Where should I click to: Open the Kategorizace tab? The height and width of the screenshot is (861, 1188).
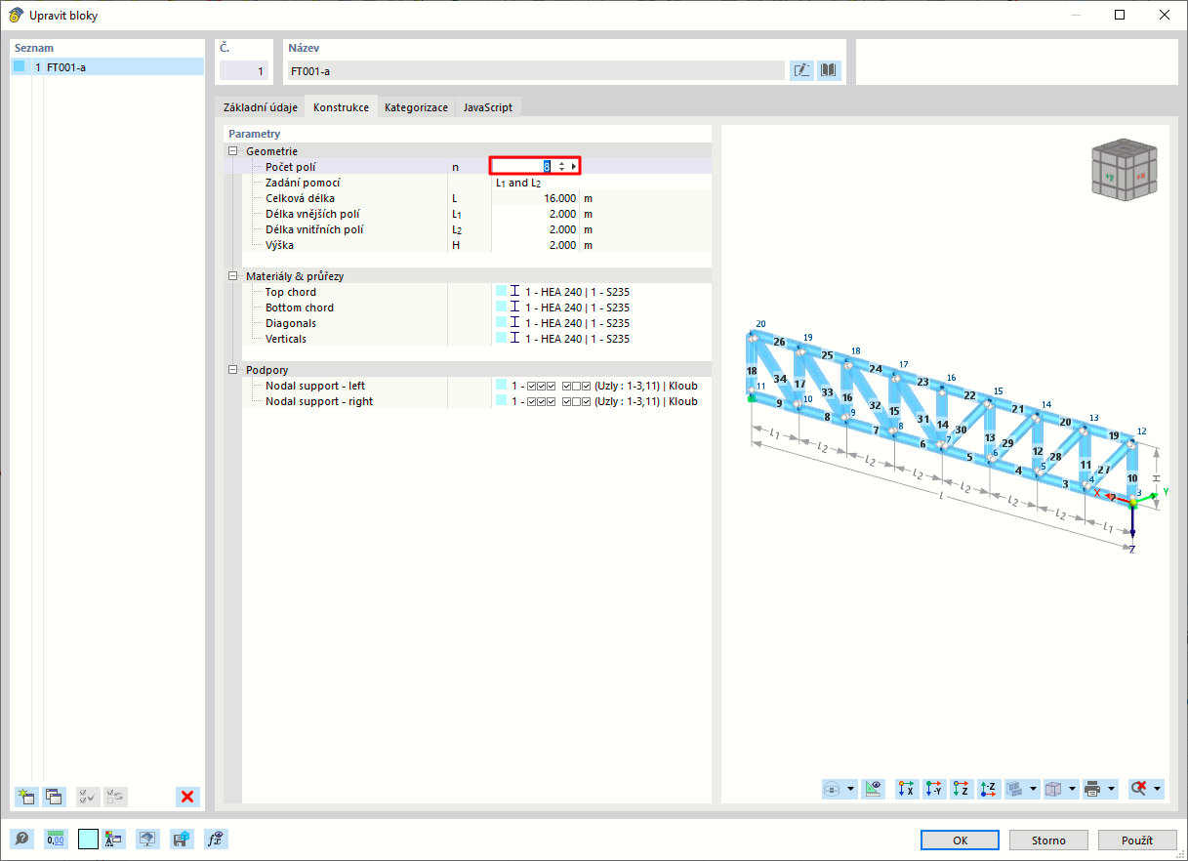[416, 107]
